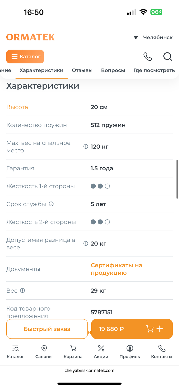
Task: Open Профиль in bottom navigation
Action: (130, 352)
